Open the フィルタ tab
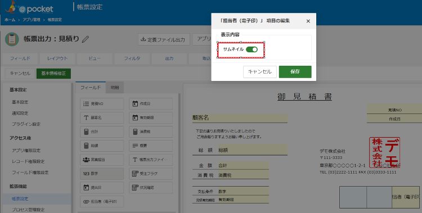422x213 pixels. 132,58
